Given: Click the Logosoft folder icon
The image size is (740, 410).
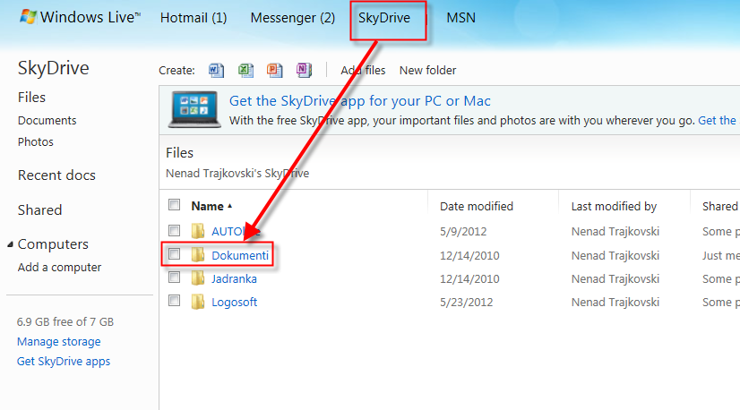Looking at the screenshot, I should point(198,302).
